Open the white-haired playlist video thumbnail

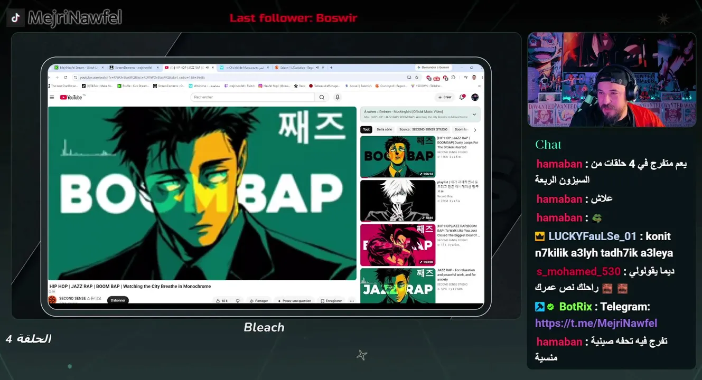[398, 201]
